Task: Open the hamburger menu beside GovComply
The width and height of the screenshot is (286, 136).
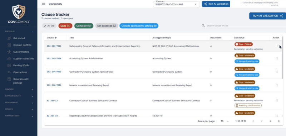Action: [43, 4]
